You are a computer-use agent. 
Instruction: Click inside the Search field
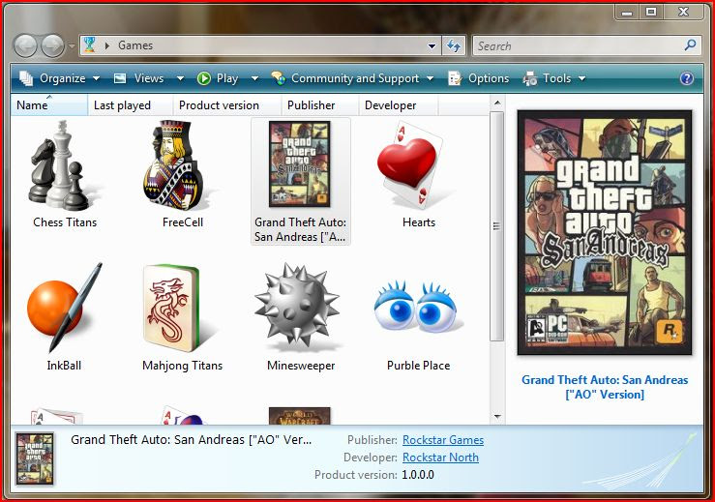coord(580,45)
